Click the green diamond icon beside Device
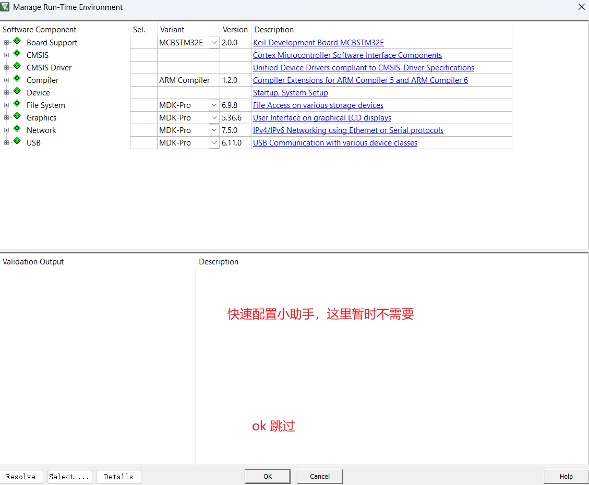The height and width of the screenshot is (485, 589). [x=17, y=91]
